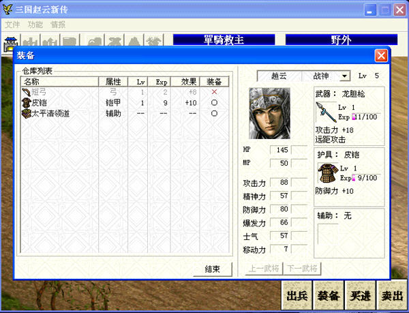Click the 效果 column header
The height and width of the screenshot is (313, 409).
(185, 82)
